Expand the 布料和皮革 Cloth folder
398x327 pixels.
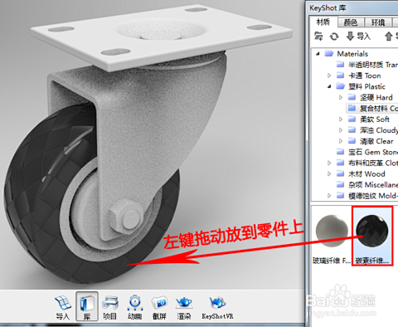329,163
